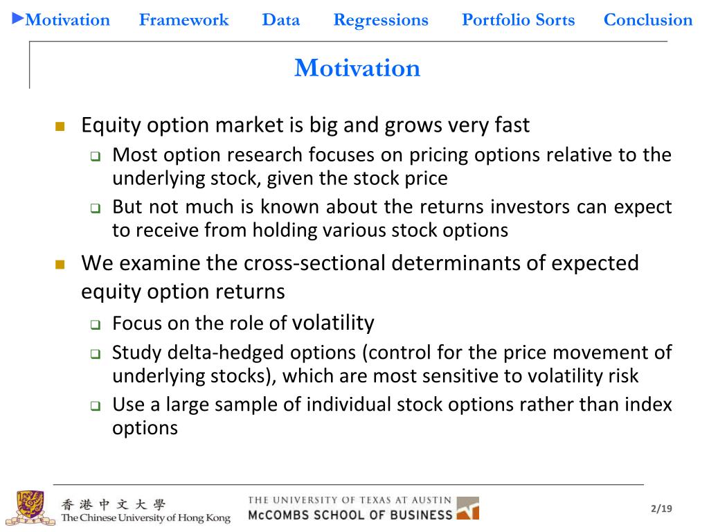Click hollow bullet before 'Study delta-hedged options'
Viewport: 709px width, 532px height.
pos(96,354)
